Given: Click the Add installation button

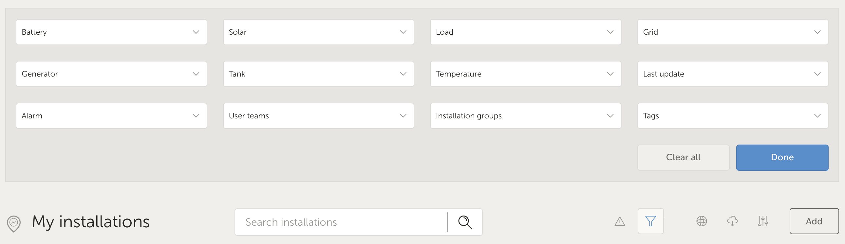Looking at the screenshot, I should point(814,221).
